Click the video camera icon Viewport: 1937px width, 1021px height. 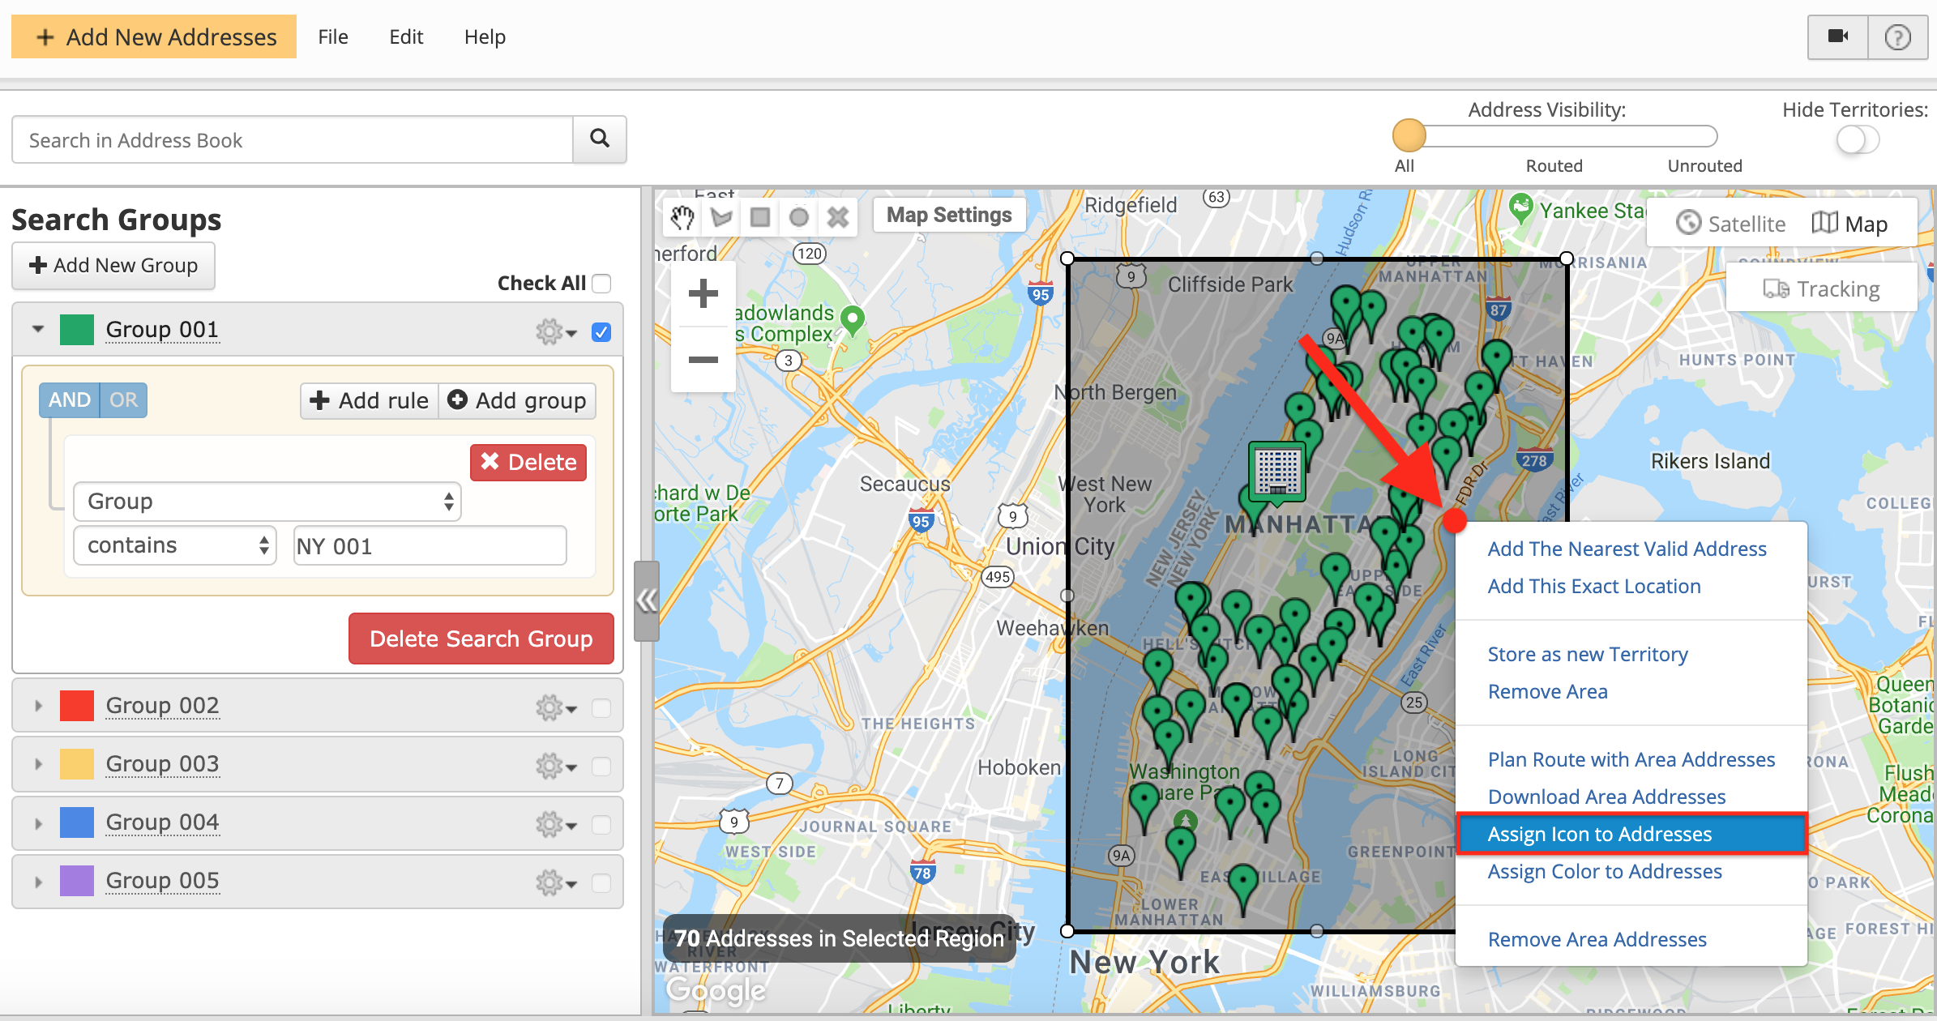click(1837, 36)
